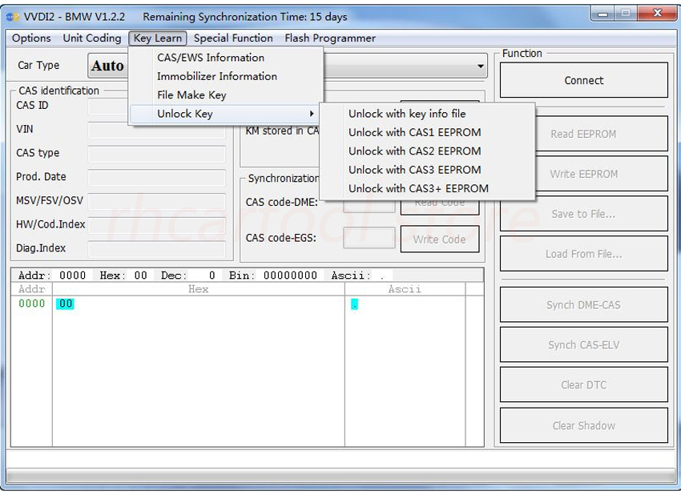The height and width of the screenshot is (495, 681).
Task: Select Immobilizer Information menu entry
Action: tap(227, 76)
